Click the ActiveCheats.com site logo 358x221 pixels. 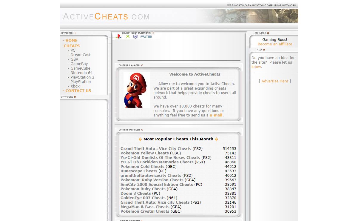click(106, 16)
